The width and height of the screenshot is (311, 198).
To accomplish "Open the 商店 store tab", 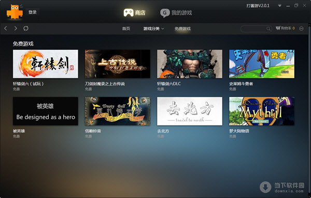I will [134, 12].
